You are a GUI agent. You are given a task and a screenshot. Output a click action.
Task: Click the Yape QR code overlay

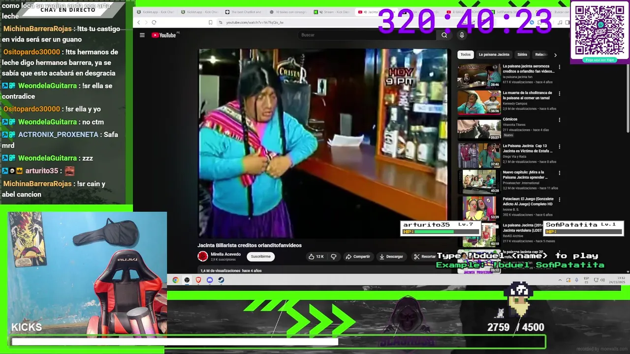[599, 30]
